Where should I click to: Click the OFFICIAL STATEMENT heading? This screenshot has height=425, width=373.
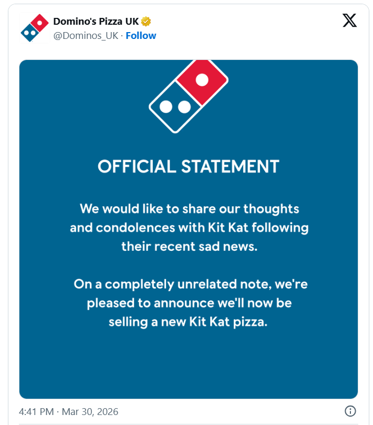188,166
